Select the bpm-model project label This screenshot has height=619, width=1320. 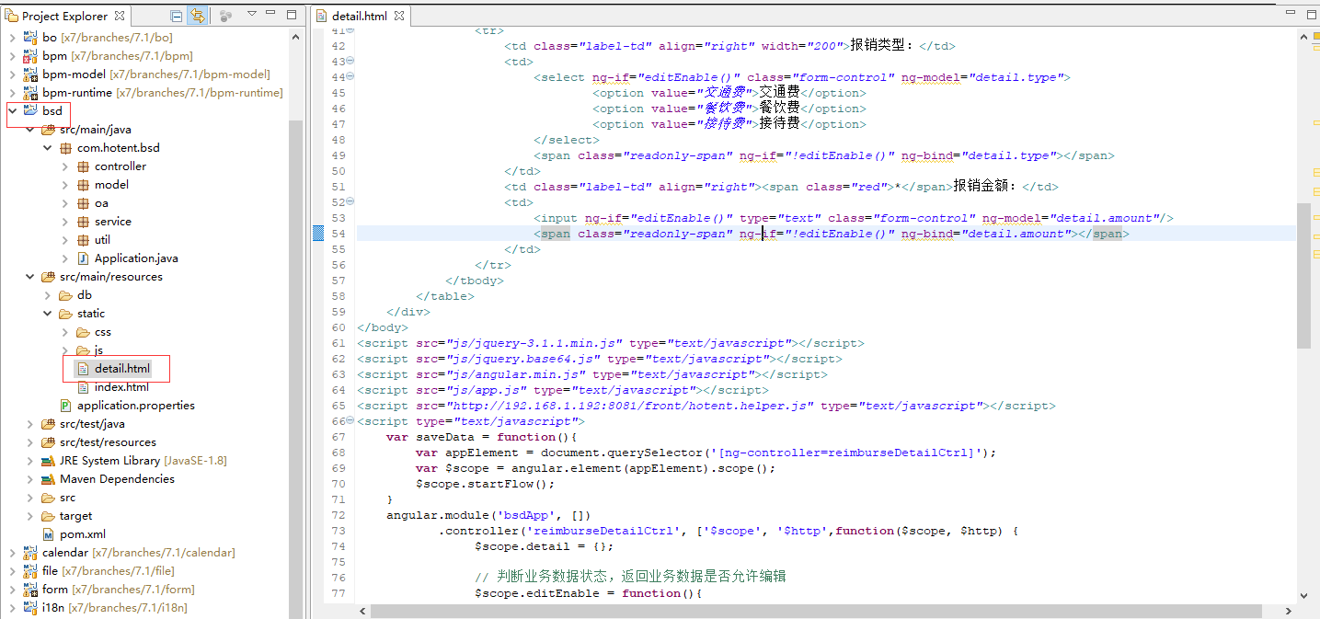74,75
